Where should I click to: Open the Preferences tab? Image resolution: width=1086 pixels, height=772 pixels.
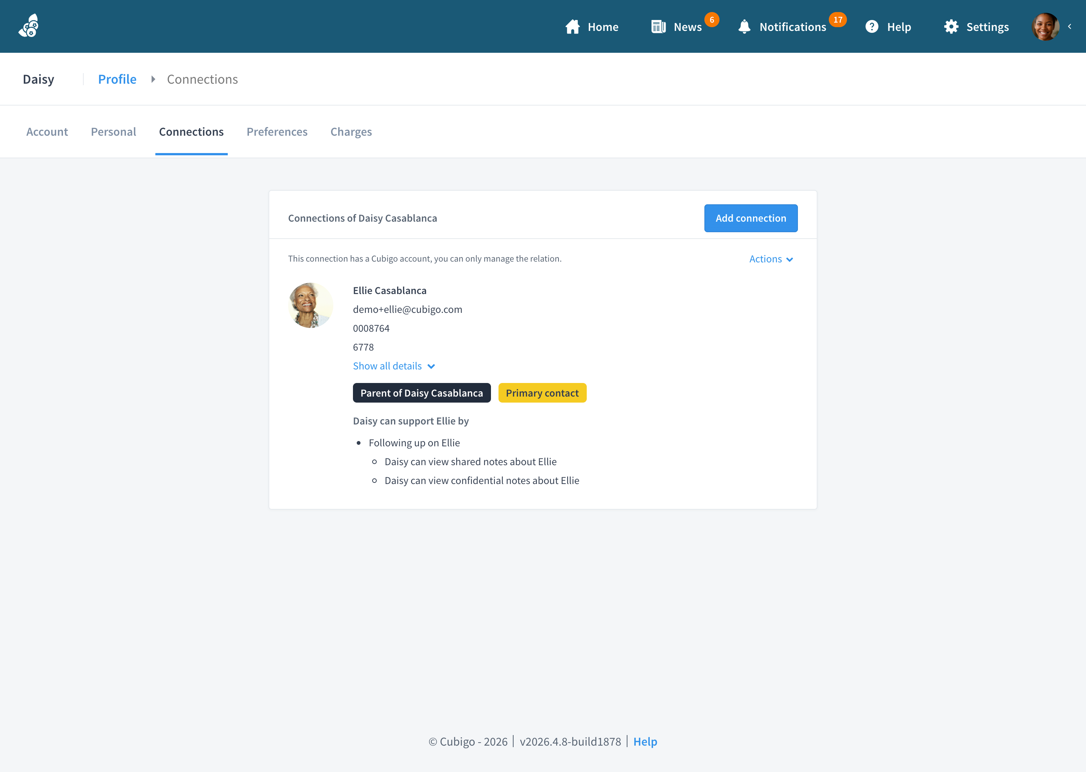277,132
